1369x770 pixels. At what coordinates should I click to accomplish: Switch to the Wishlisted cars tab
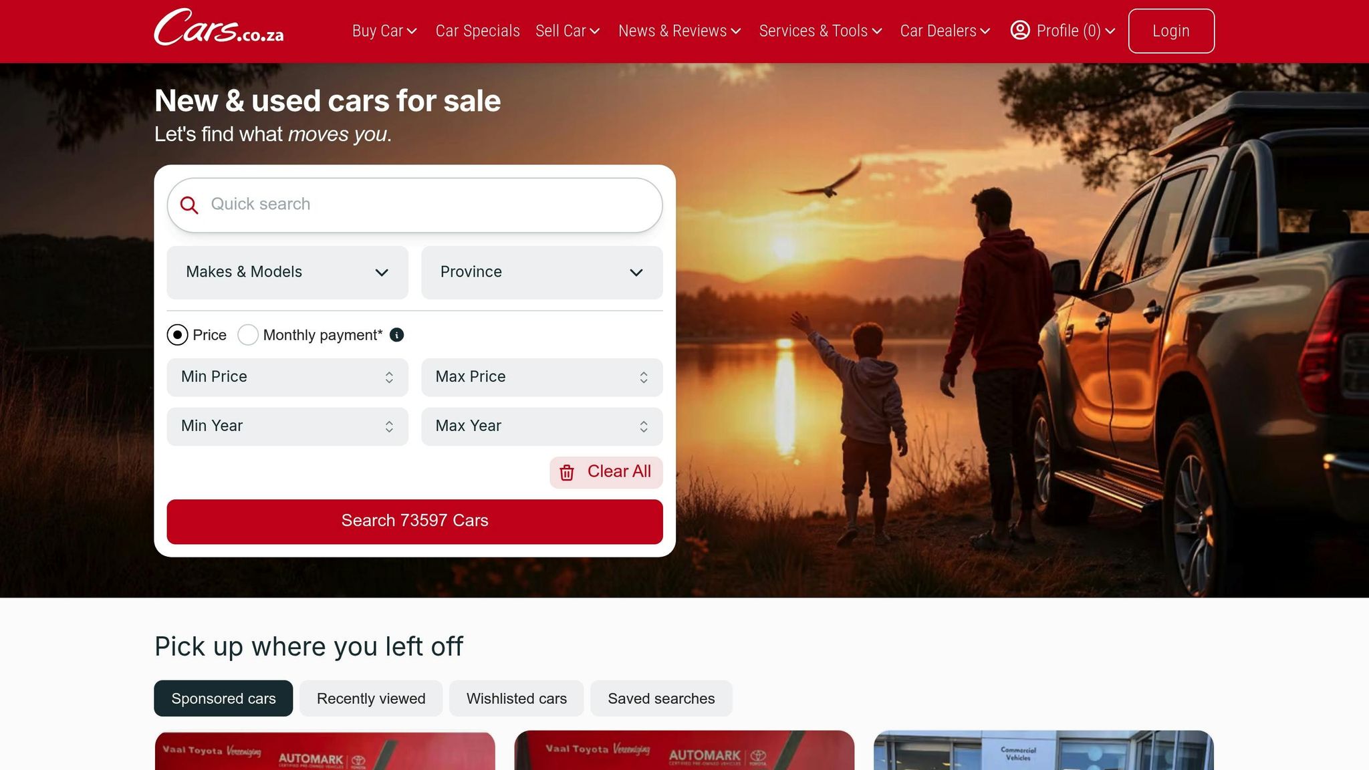(x=517, y=698)
